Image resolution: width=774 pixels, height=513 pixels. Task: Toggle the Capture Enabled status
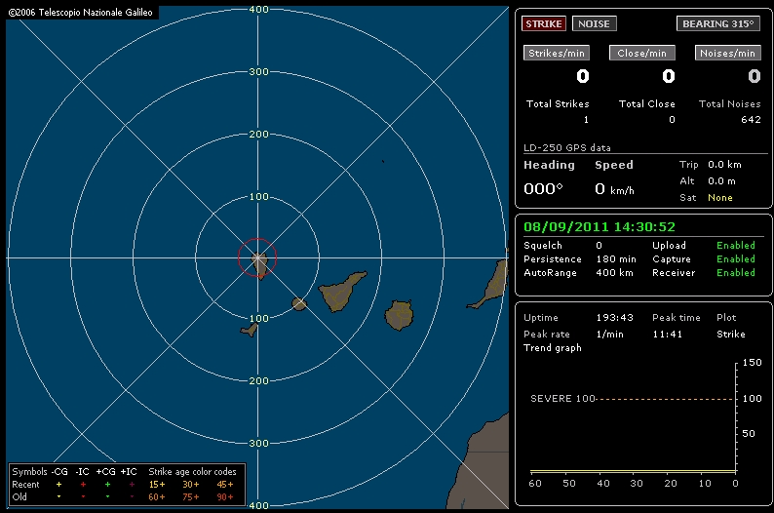pyautogui.click(x=735, y=259)
